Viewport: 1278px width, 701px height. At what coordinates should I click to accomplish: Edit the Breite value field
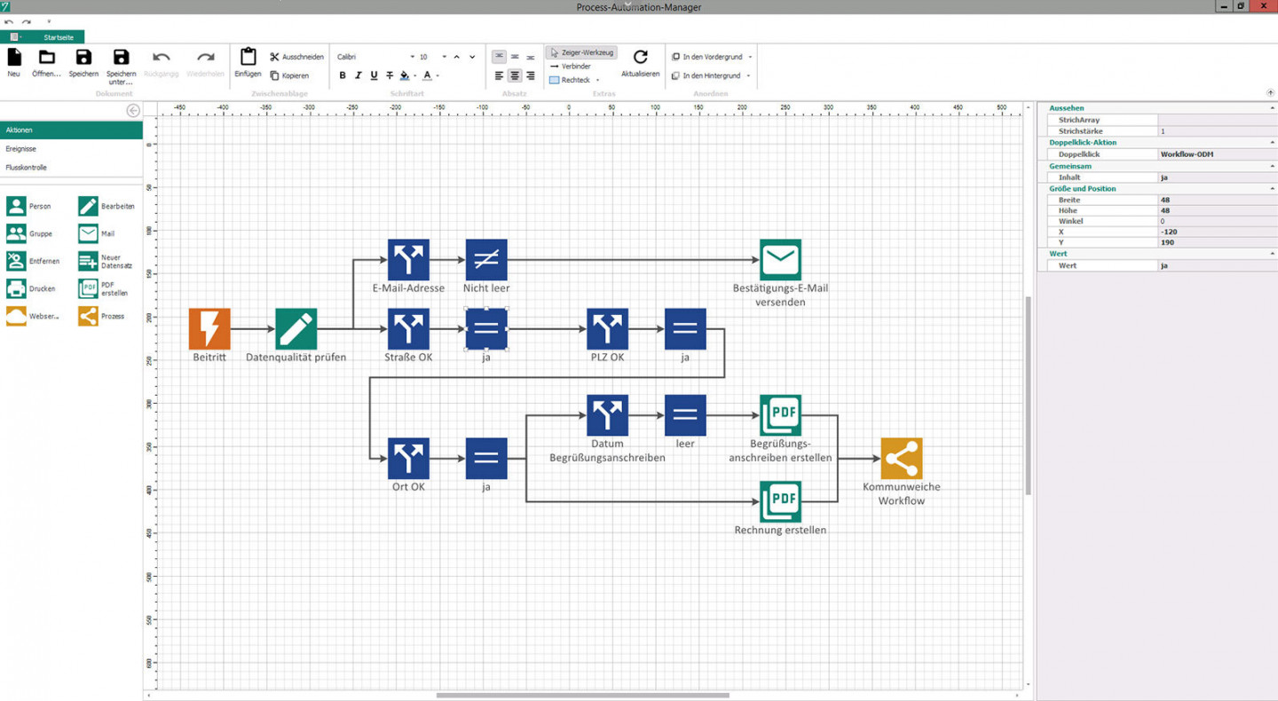[1216, 201]
